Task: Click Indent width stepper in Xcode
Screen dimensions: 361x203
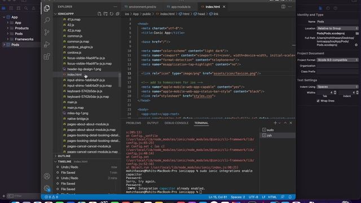Action: pyautogui.click(x=357, y=92)
